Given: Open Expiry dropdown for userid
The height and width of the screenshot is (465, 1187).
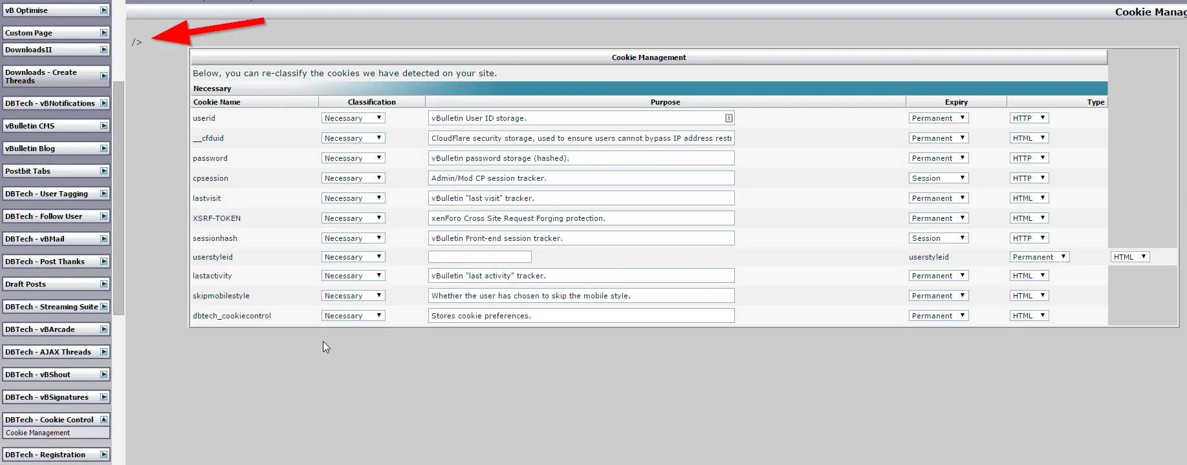Looking at the screenshot, I should 939,118.
